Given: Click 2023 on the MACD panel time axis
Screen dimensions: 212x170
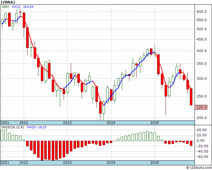Looking at the screenshot, I should pyautogui.click(x=67, y=163).
